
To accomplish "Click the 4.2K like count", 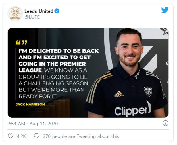I will (21, 136).
